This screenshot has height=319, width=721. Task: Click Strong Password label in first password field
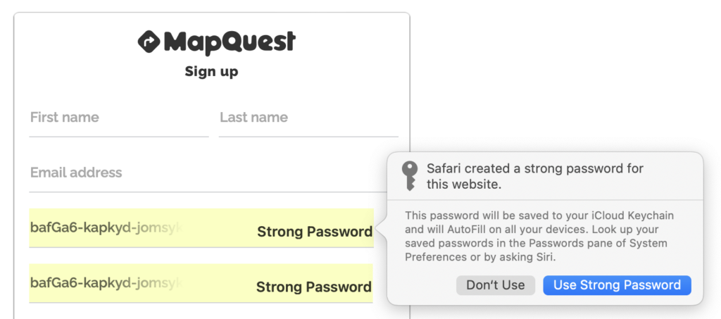(314, 232)
